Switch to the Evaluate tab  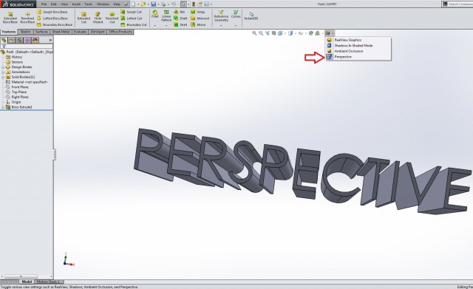(80, 32)
